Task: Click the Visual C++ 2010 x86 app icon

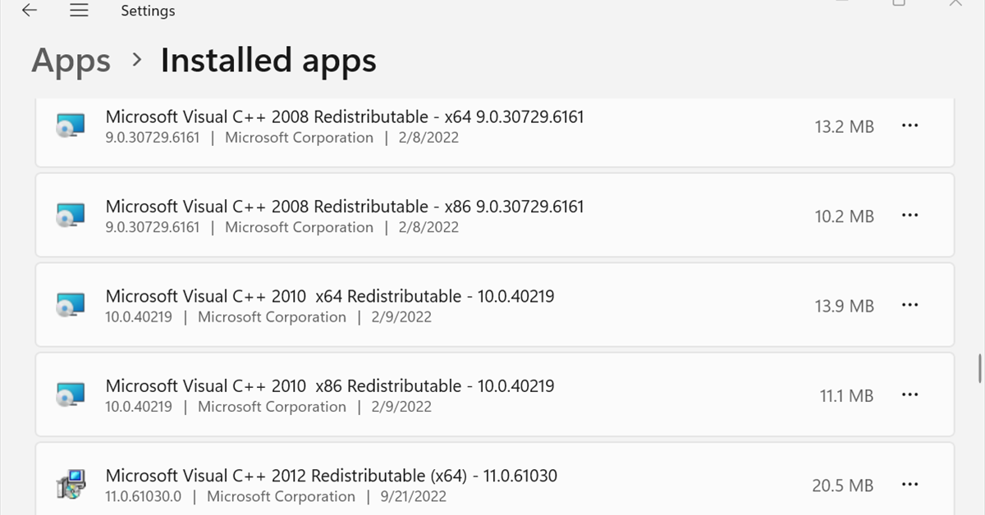Action: (x=70, y=395)
